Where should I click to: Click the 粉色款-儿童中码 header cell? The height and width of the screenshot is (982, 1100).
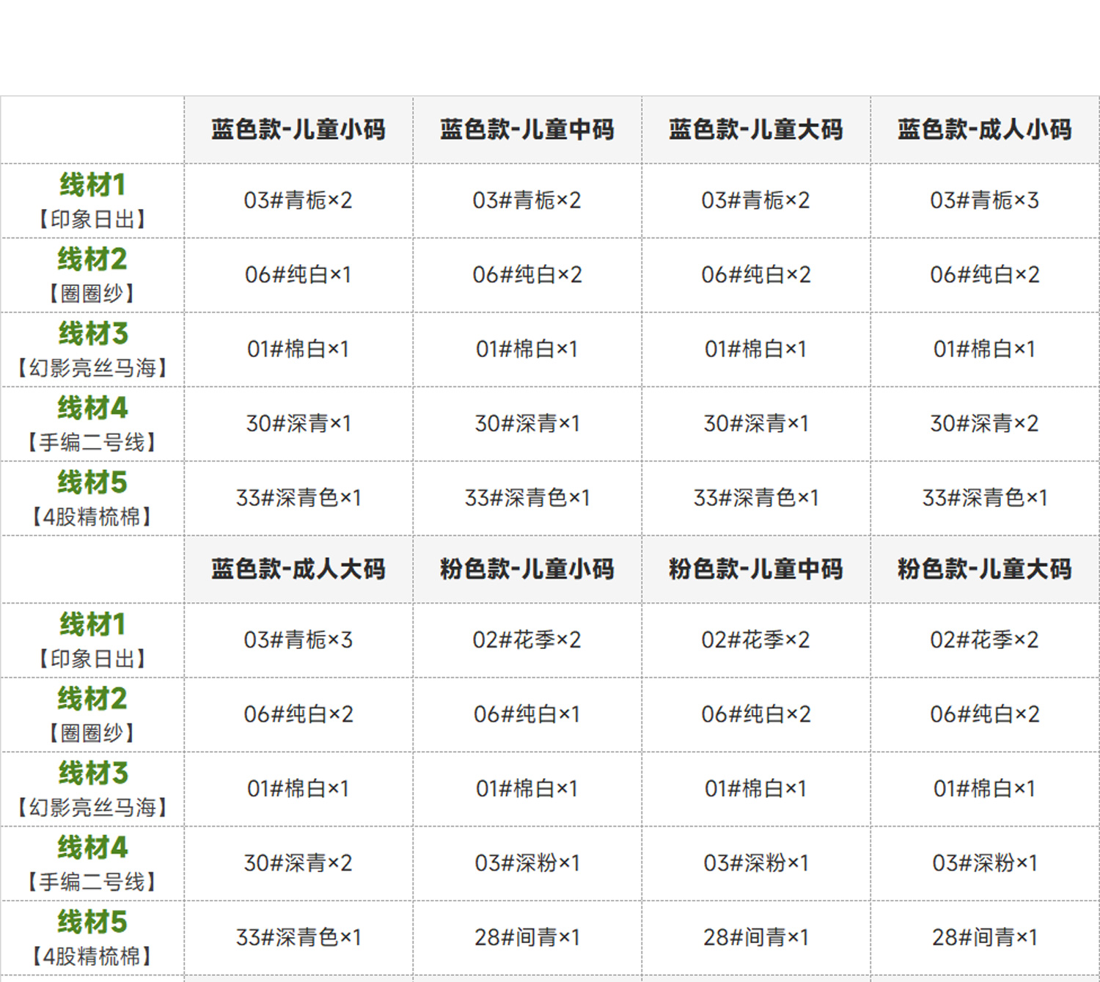tap(755, 569)
